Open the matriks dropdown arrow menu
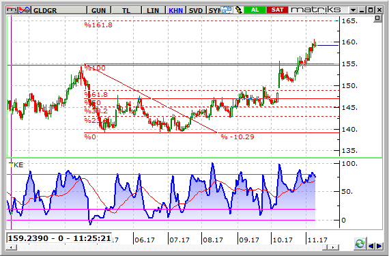This screenshot has width=389, height=256. click(353, 10)
